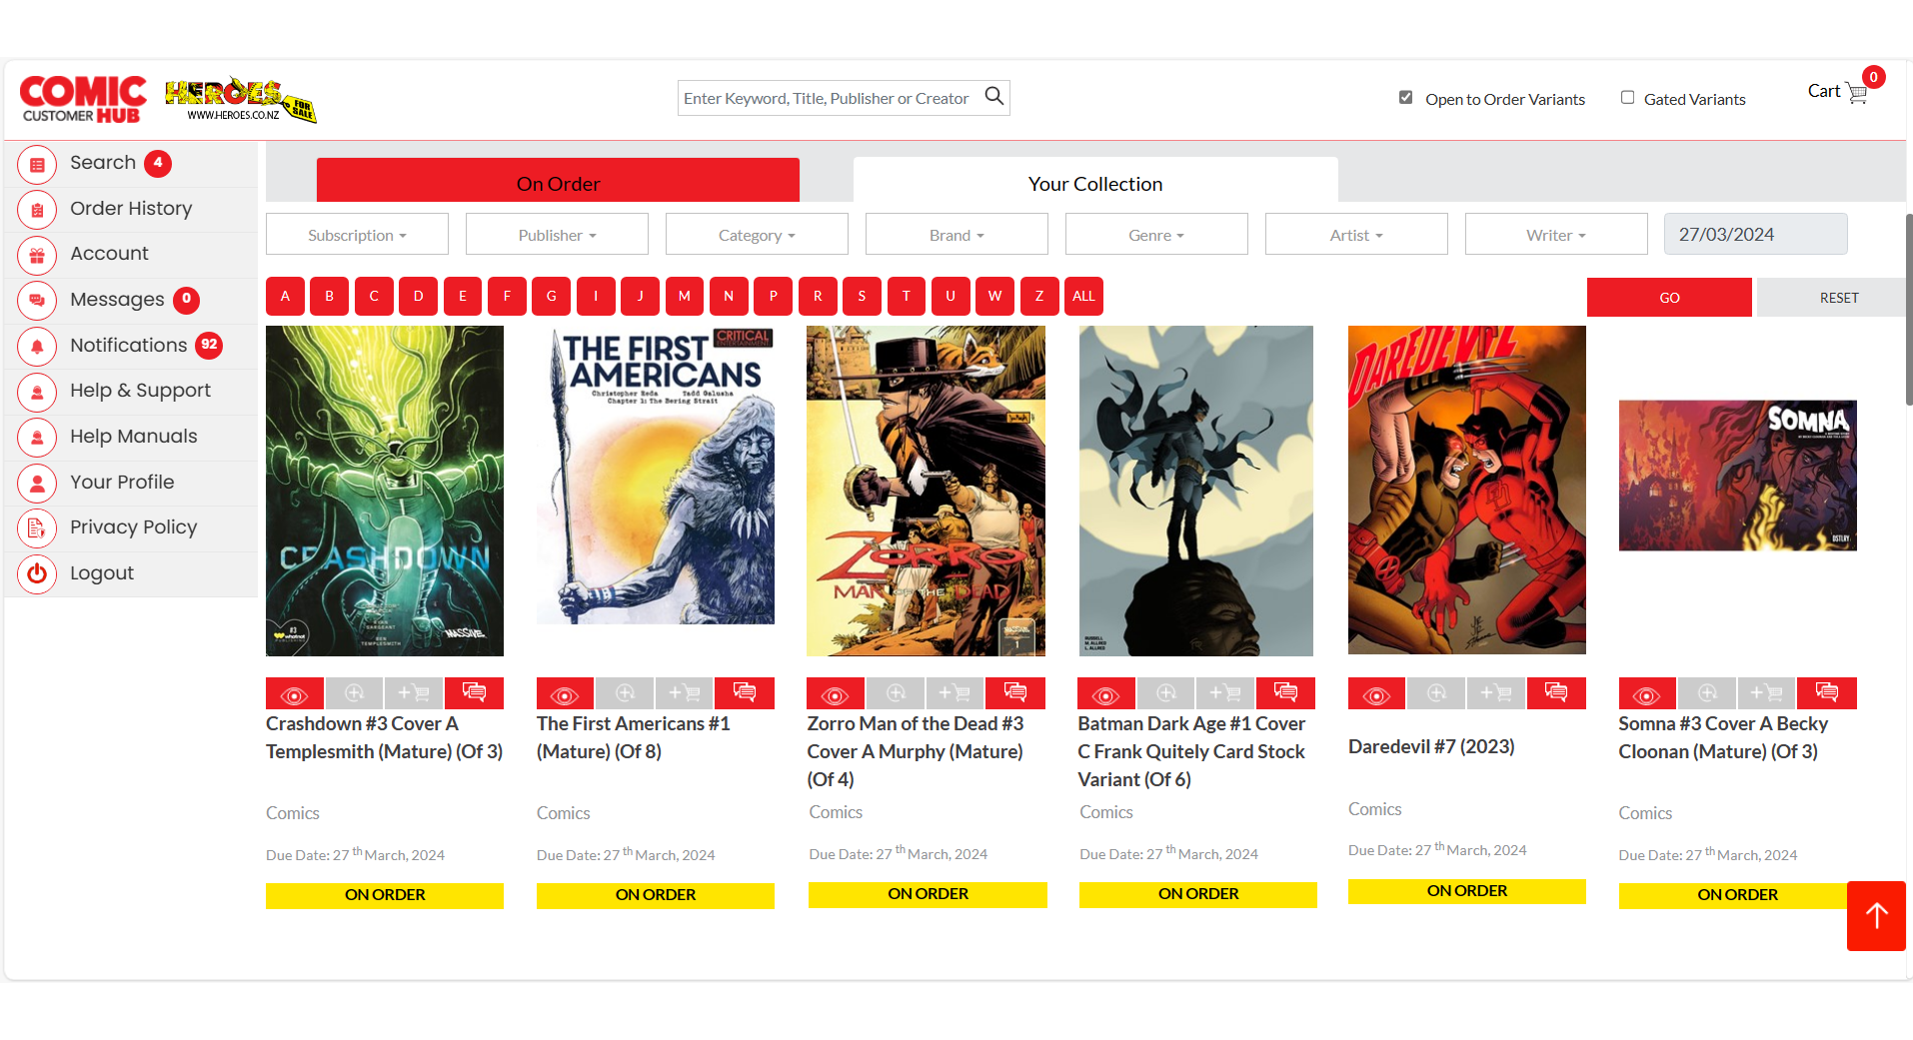Expand the Genre dropdown
The height and width of the screenshot is (1040, 1913).
coord(1156,235)
